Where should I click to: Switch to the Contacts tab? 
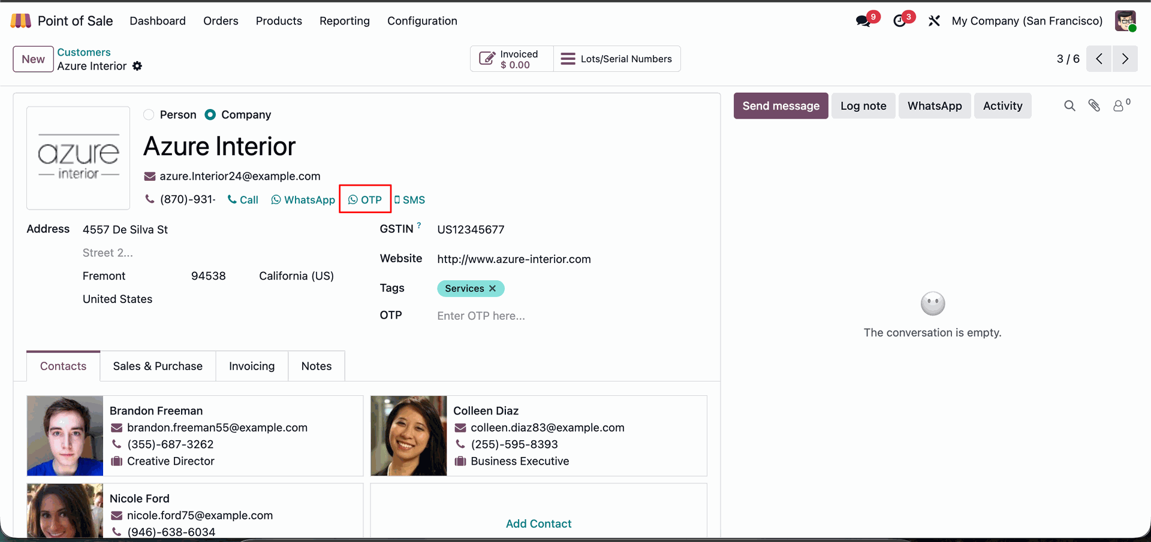point(64,366)
